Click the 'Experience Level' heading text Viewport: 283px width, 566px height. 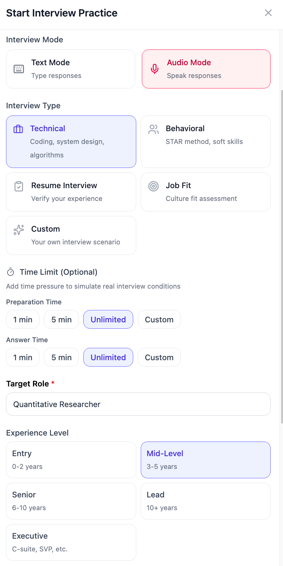pyautogui.click(x=38, y=433)
